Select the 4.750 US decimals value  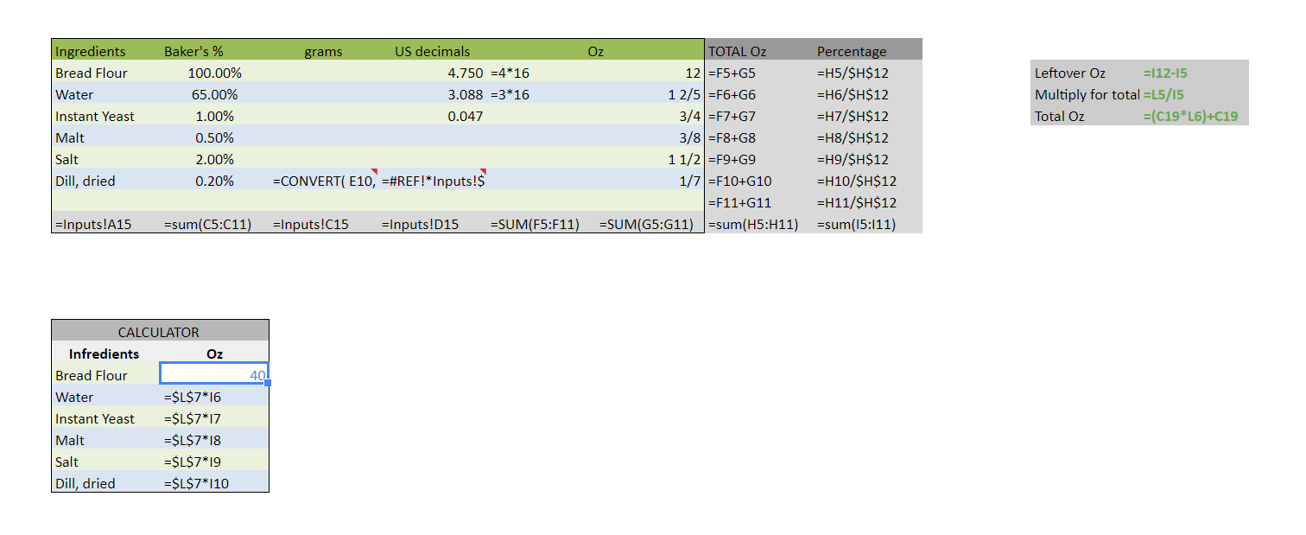[465, 73]
